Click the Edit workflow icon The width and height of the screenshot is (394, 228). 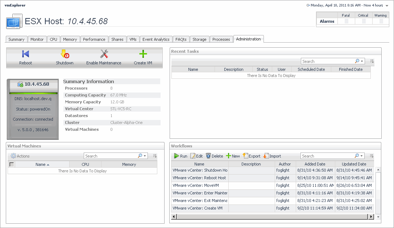tap(193, 156)
